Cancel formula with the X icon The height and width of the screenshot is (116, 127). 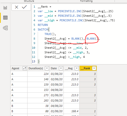[17, 7]
